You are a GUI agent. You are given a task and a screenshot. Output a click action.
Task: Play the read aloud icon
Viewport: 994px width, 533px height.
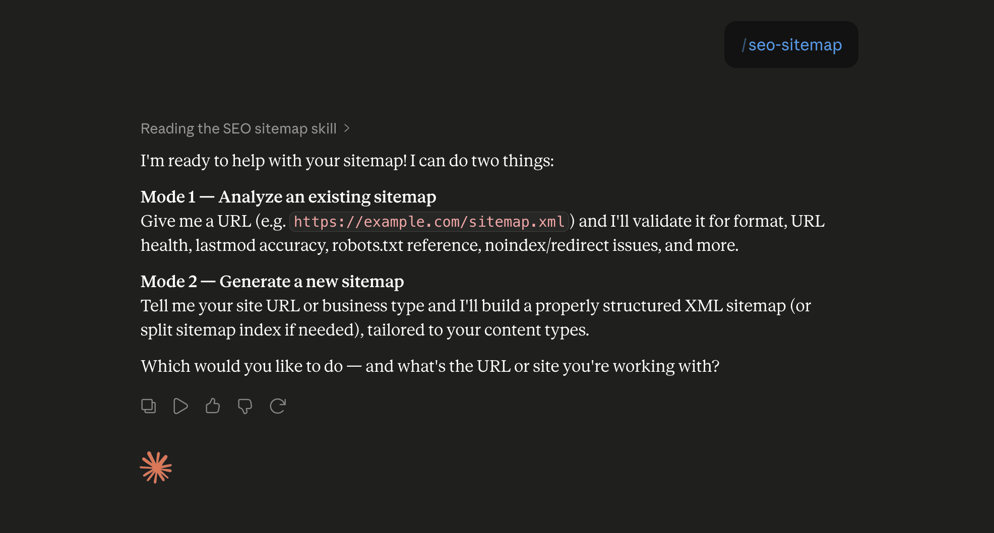(x=180, y=406)
